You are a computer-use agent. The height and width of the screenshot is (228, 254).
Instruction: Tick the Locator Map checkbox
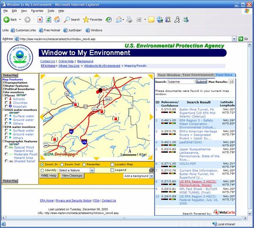point(112,165)
